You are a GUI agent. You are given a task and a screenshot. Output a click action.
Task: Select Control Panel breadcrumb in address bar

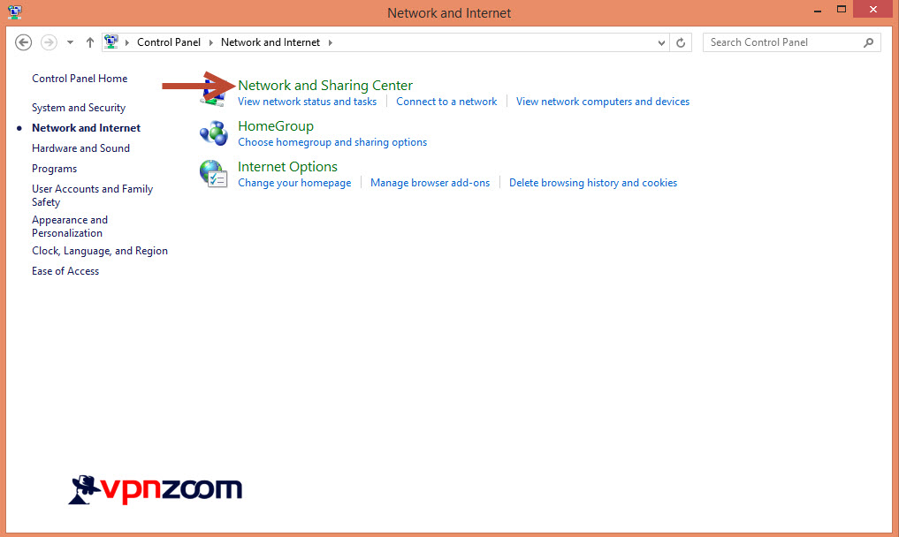tap(169, 42)
